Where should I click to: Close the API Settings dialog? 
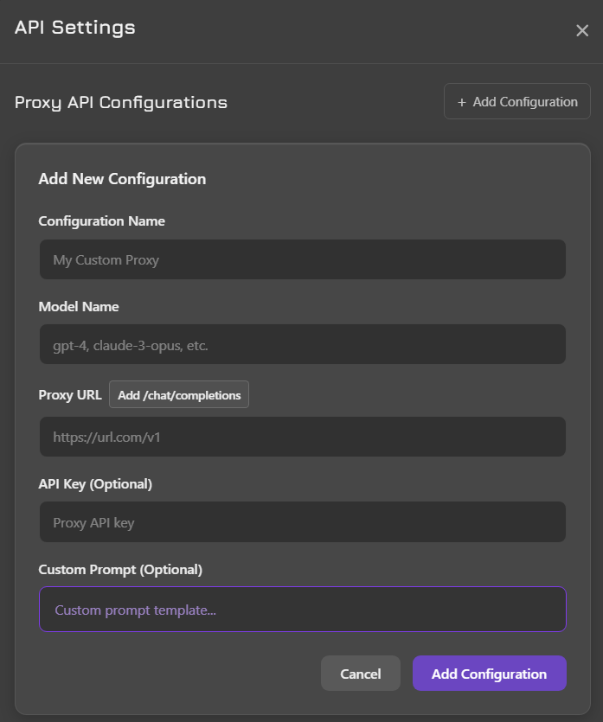582,31
